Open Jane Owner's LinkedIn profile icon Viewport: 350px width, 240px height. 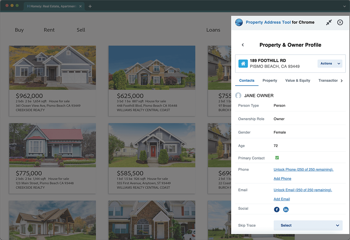tap(286, 209)
